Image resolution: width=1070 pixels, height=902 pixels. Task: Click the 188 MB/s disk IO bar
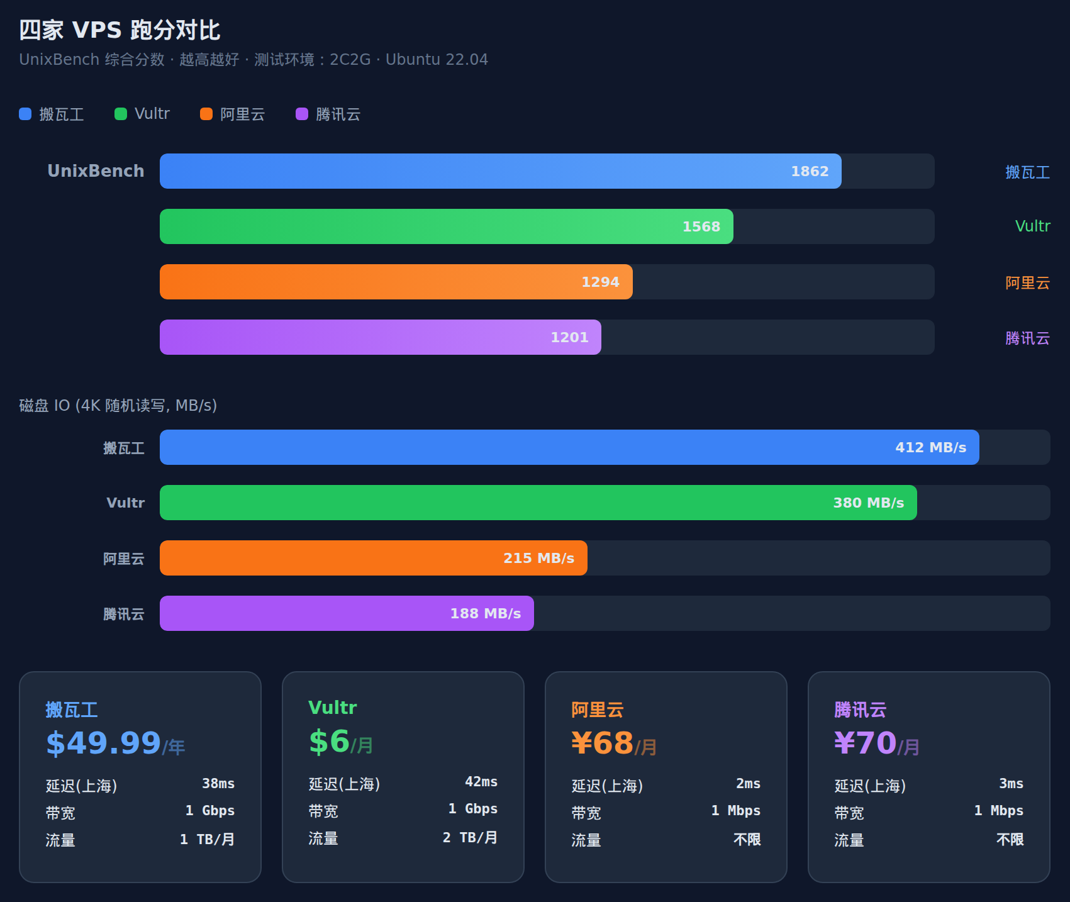pyautogui.click(x=347, y=613)
